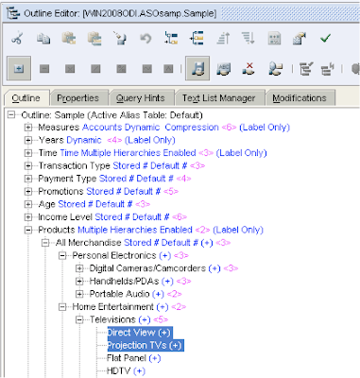Click the floppy disk store data icon
The image size is (360, 378).
[197, 68]
